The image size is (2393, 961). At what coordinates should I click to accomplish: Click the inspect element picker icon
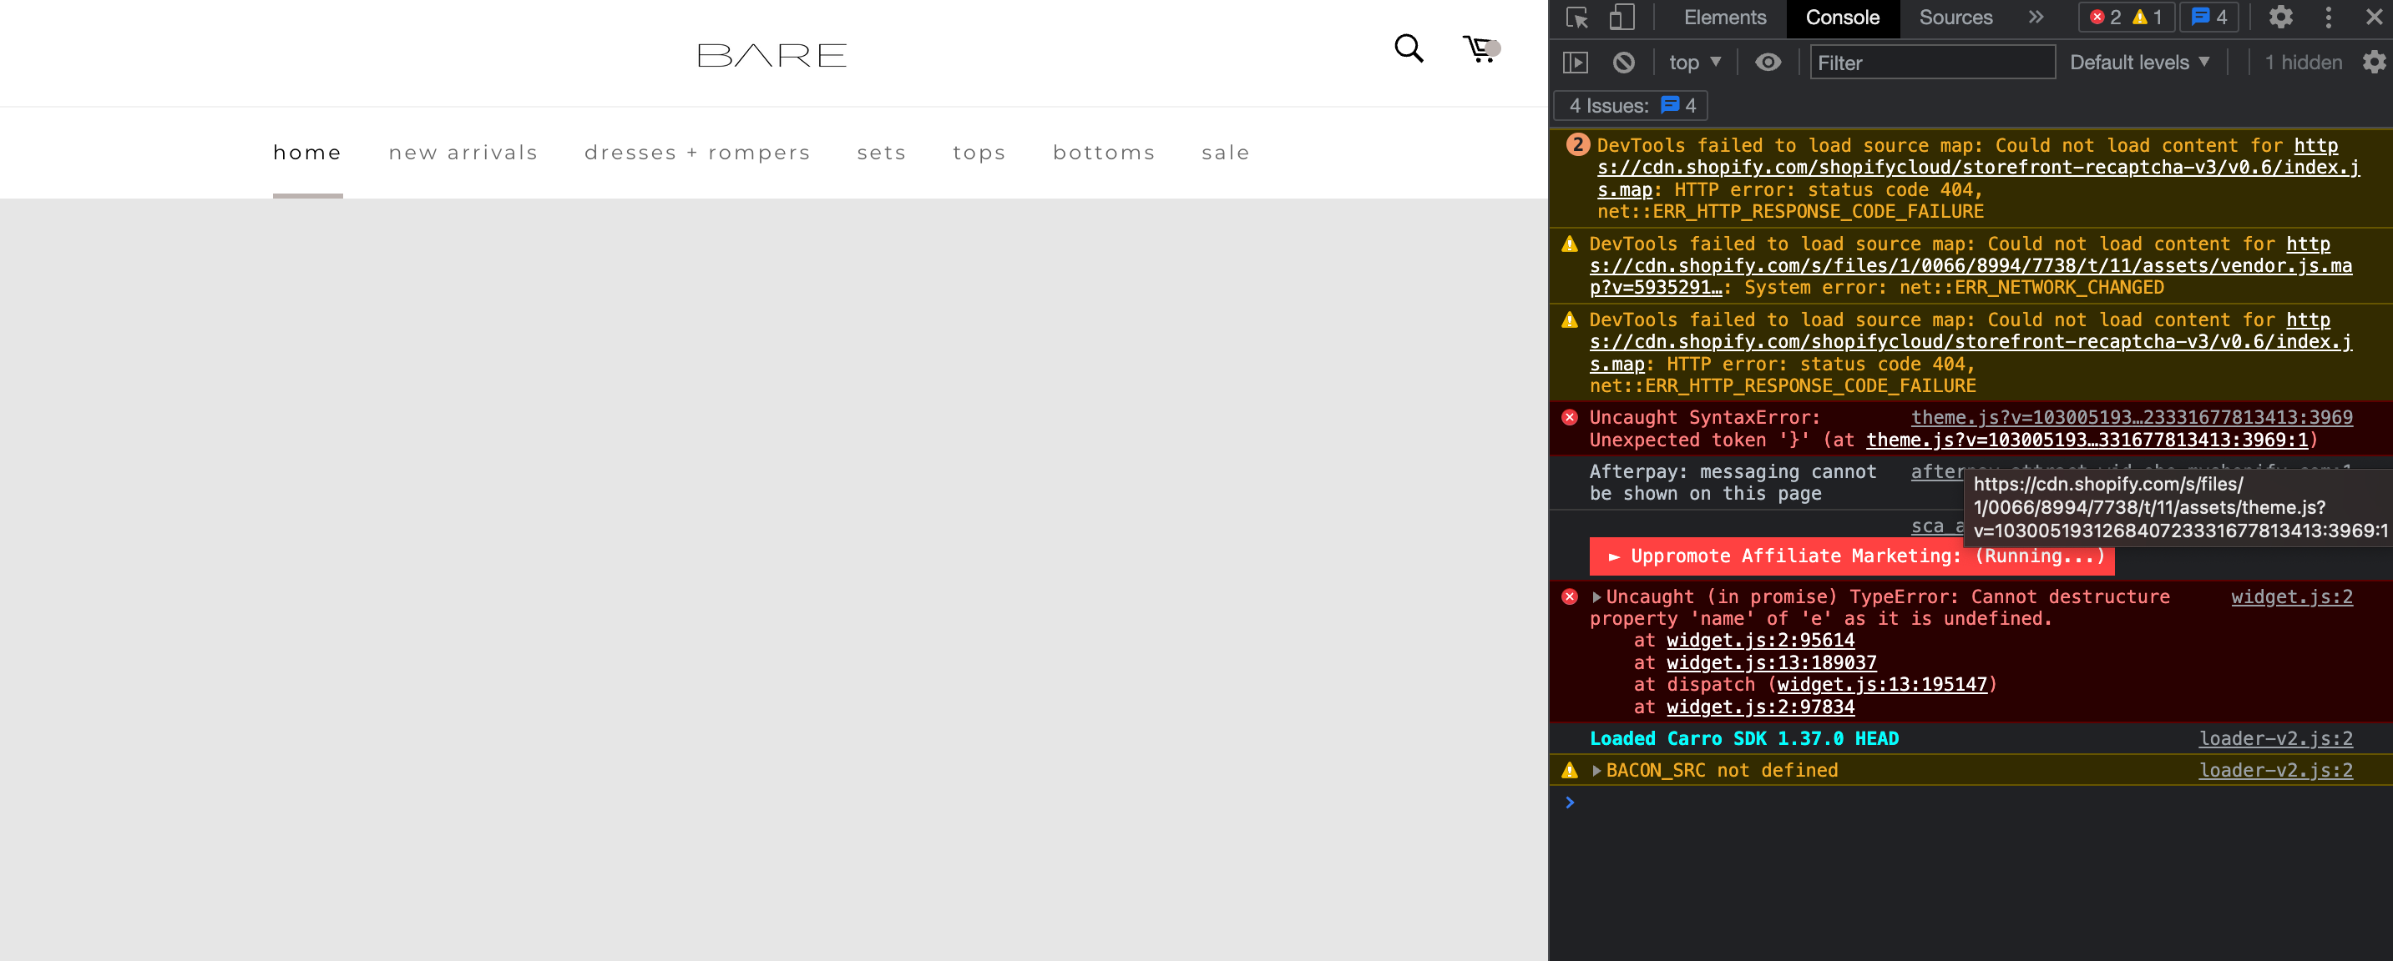click(x=1576, y=18)
